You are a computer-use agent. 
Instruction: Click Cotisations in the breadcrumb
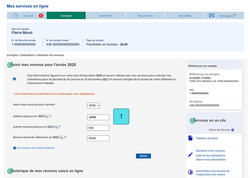28,55
